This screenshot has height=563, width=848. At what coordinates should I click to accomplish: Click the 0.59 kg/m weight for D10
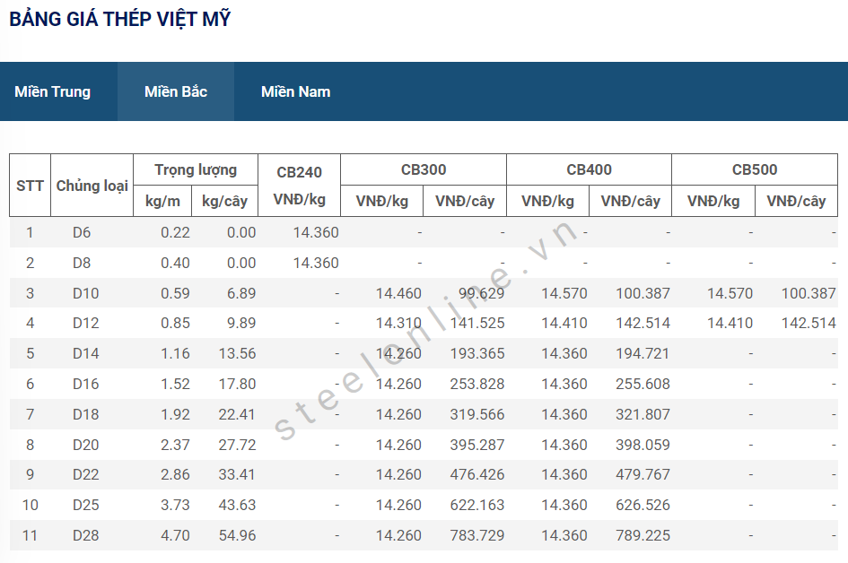click(175, 293)
